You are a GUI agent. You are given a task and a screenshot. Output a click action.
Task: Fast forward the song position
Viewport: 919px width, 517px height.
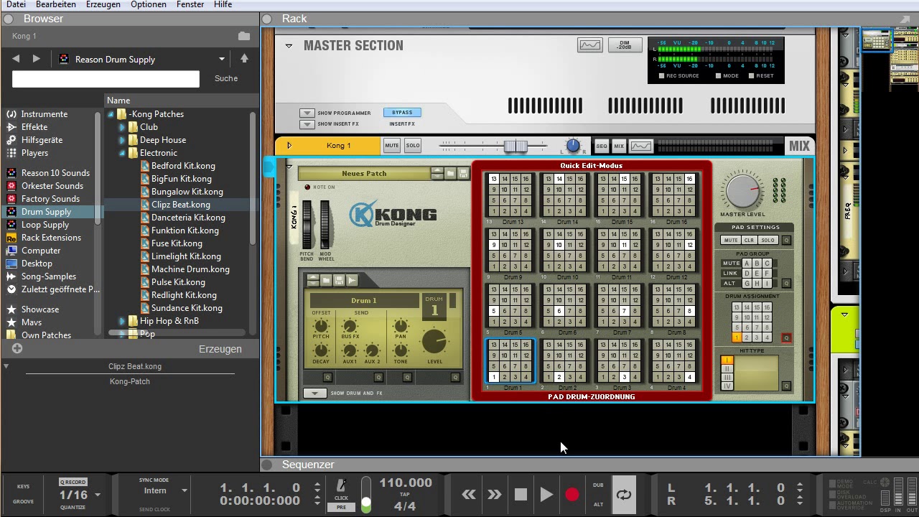coord(494,494)
